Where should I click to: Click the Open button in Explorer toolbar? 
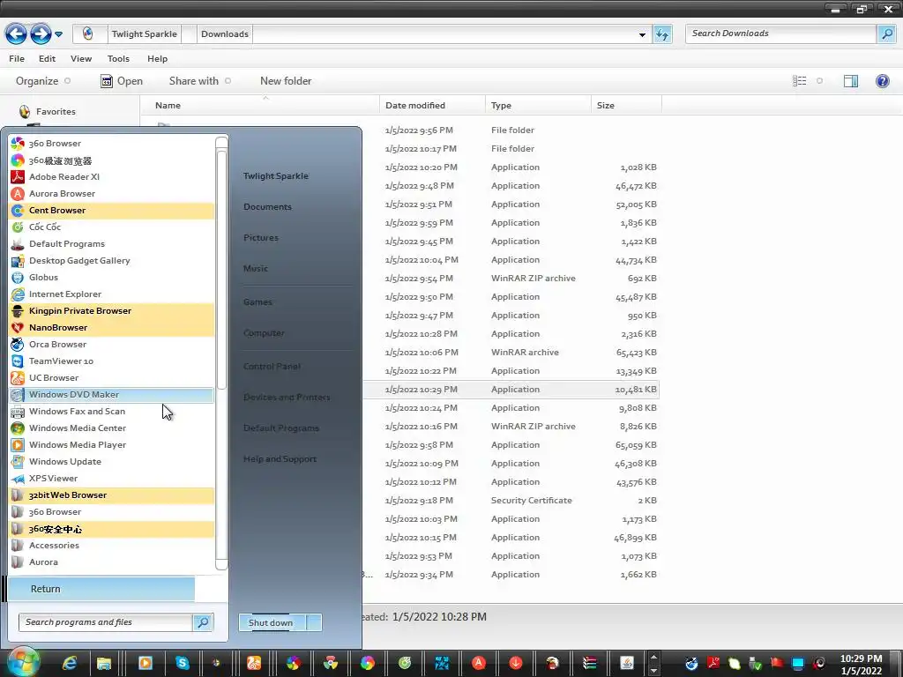click(122, 81)
